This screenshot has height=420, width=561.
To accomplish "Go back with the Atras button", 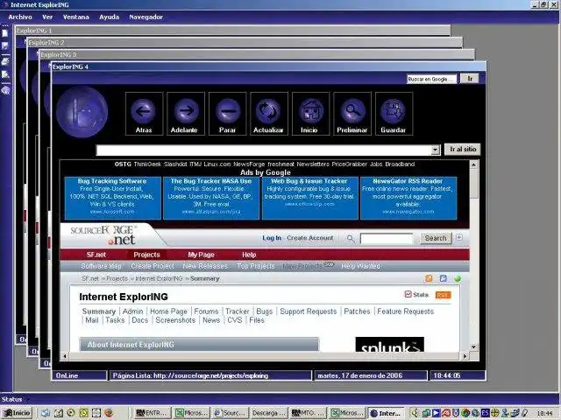I will click(x=144, y=114).
